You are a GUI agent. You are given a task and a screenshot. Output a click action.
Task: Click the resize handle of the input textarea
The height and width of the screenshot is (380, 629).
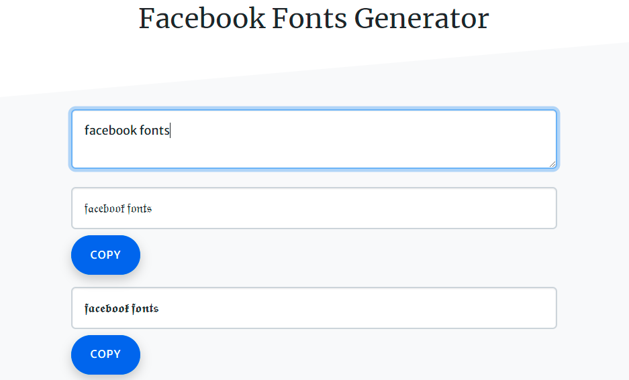pyautogui.click(x=552, y=164)
